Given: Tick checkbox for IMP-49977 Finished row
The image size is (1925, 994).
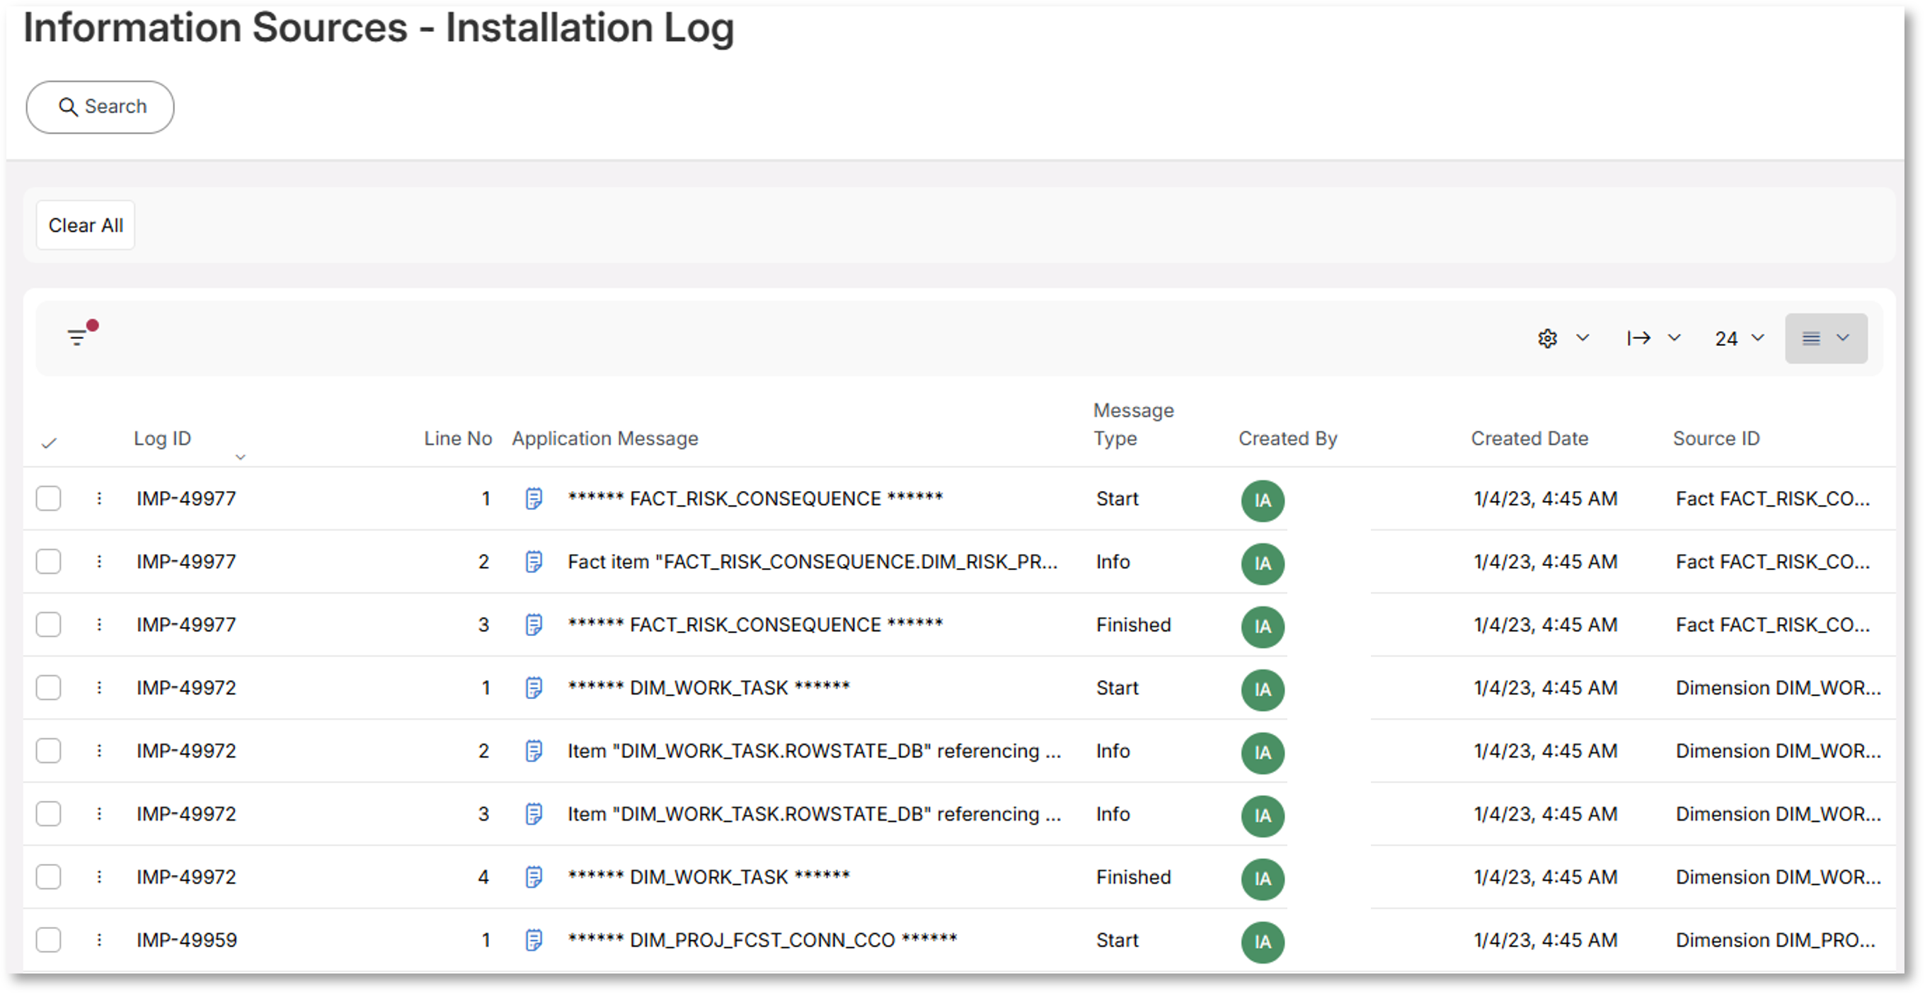Looking at the screenshot, I should (49, 624).
